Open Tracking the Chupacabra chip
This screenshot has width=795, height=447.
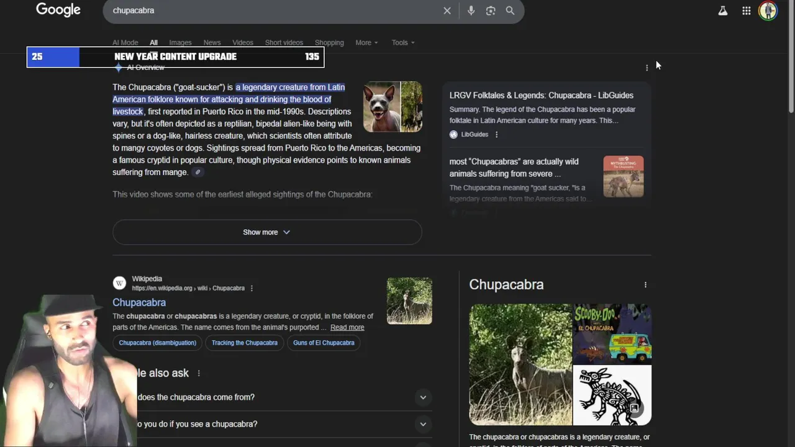coord(245,343)
